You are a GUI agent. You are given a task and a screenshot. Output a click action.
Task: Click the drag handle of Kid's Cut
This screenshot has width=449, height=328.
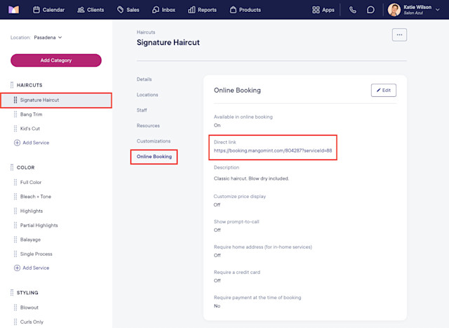click(15, 129)
